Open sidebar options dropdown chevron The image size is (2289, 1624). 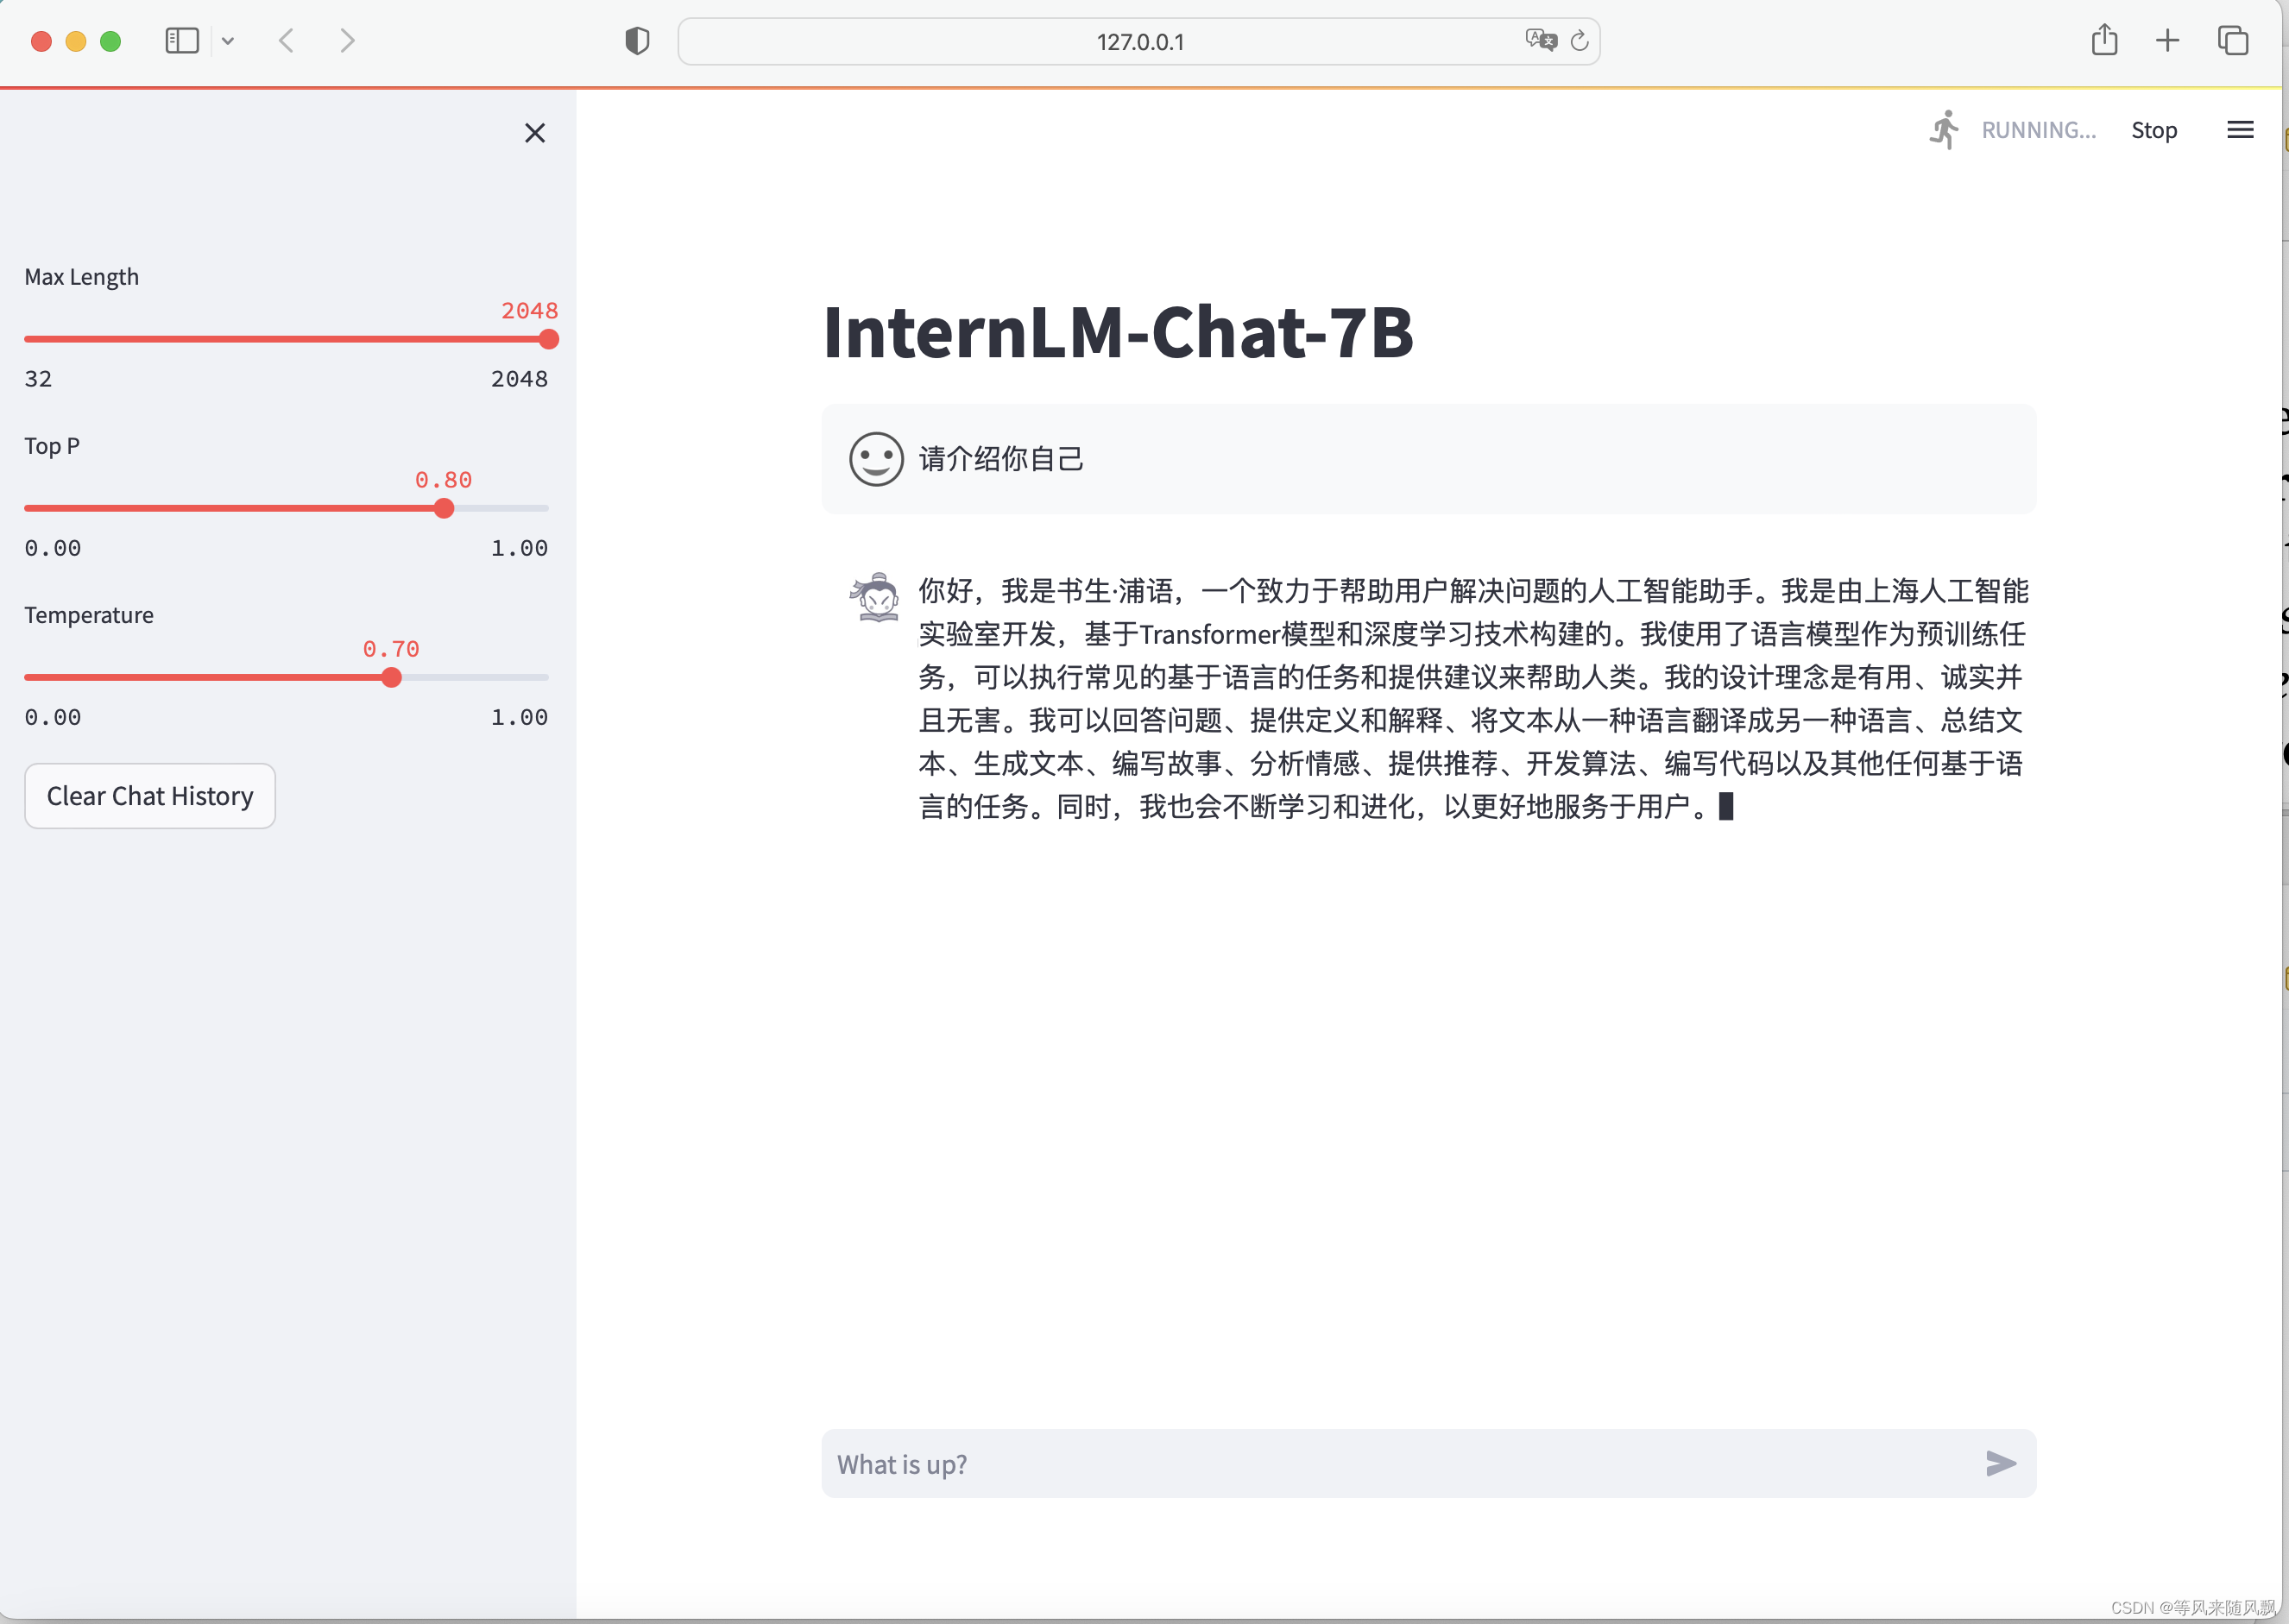(x=228, y=41)
